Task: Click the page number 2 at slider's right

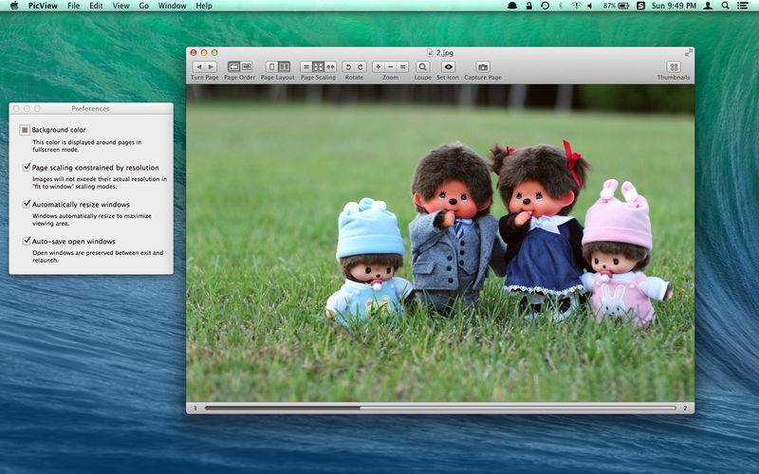Action: click(685, 408)
